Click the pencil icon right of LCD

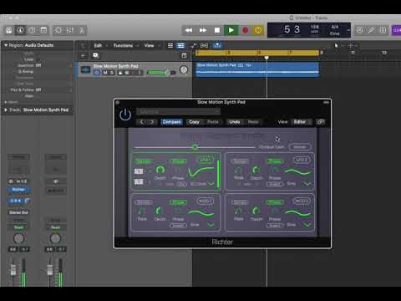point(371,30)
